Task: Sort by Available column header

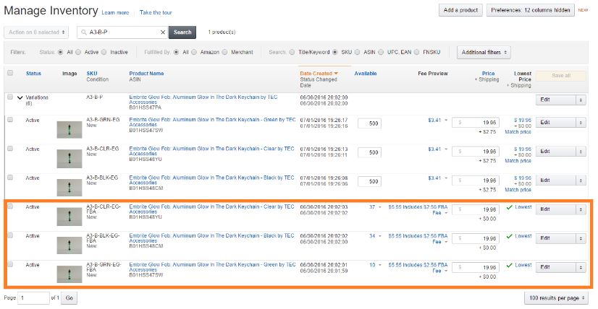Action: point(366,74)
